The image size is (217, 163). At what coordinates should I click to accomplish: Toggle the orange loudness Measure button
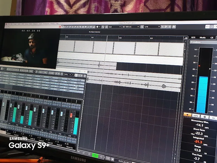pyautogui.click(x=187, y=115)
